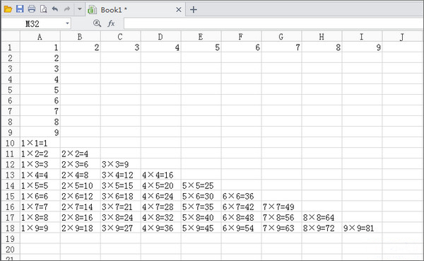
Task: Open Print Preview icon
Action: click(x=44, y=9)
